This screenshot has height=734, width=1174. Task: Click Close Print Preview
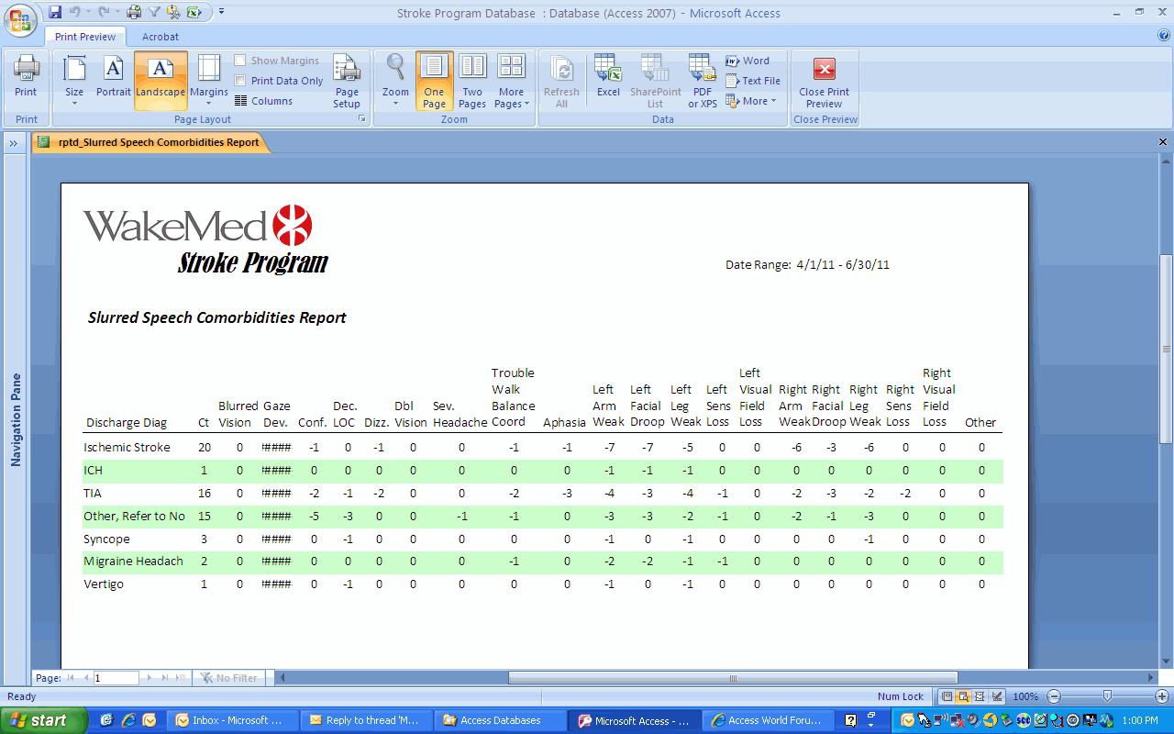coord(824,80)
